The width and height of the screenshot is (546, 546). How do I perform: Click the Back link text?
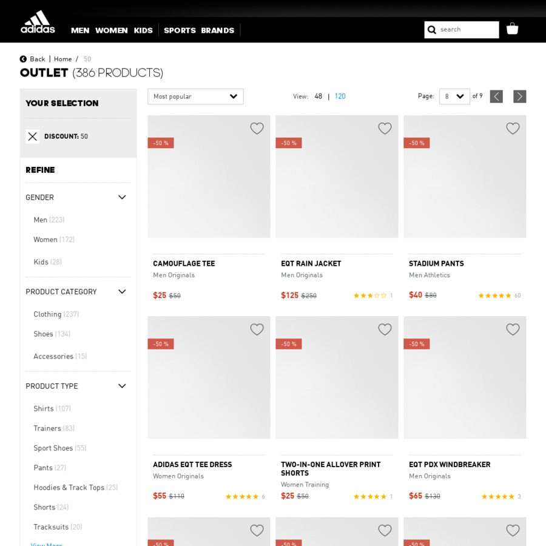pos(38,59)
